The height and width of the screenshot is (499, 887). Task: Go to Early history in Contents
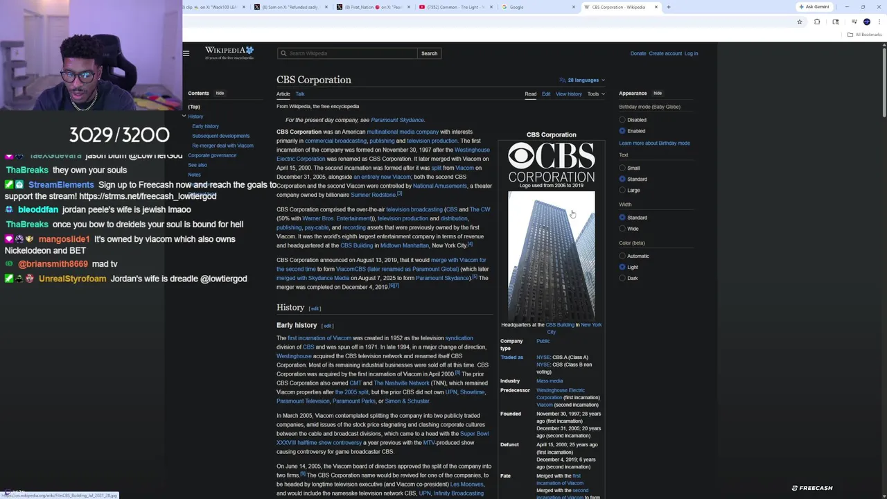point(205,126)
